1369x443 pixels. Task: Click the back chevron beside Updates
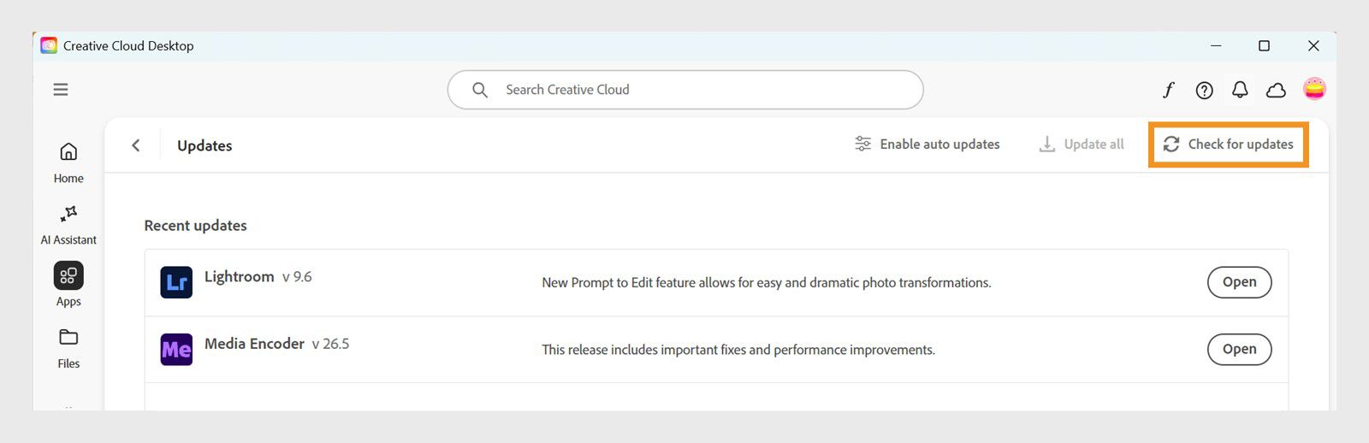pyautogui.click(x=135, y=145)
